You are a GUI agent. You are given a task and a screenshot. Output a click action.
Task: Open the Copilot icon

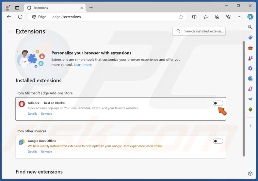pos(250,17)
